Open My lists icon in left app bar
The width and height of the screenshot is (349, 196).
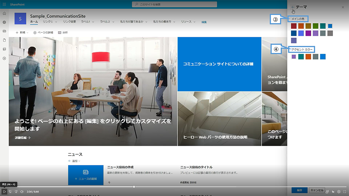(x=4, y=49)
